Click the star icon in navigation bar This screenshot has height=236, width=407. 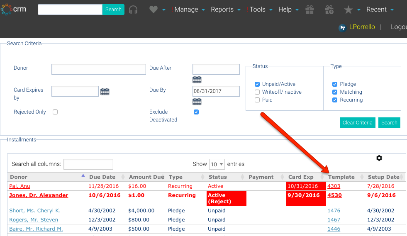coord(349,10)
